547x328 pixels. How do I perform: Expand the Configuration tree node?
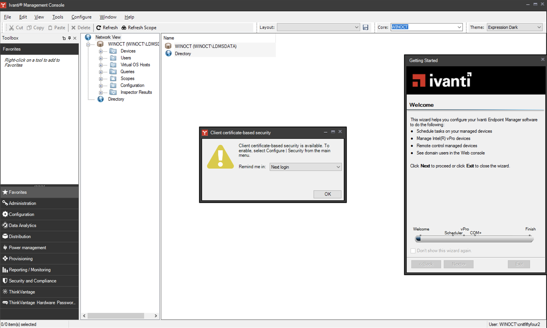(101, 86)
